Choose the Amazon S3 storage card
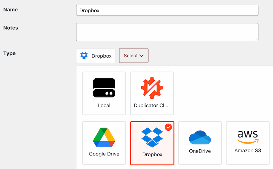This screenshot has height=169, width=273. 248,143
